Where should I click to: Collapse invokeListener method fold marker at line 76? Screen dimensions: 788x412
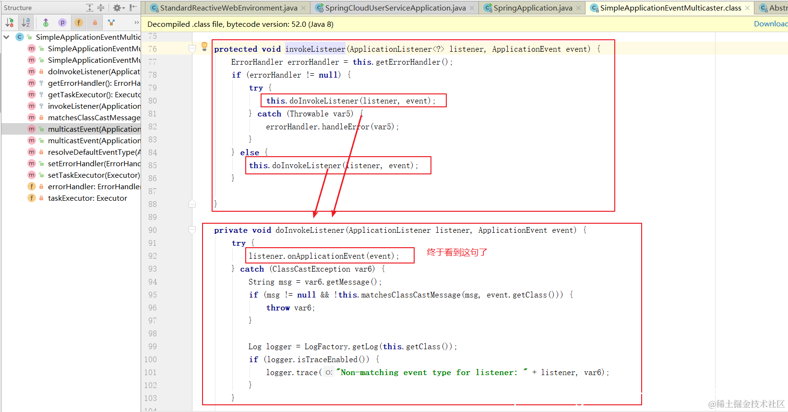tap(192, 49)
